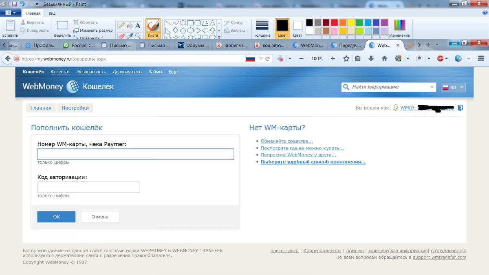Viewport: 489px width, 275px height.
Task: Click the Кисти brushes tool
Action: (153, 28)
